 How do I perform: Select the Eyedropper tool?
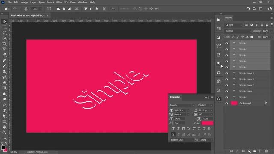[4, 55]
